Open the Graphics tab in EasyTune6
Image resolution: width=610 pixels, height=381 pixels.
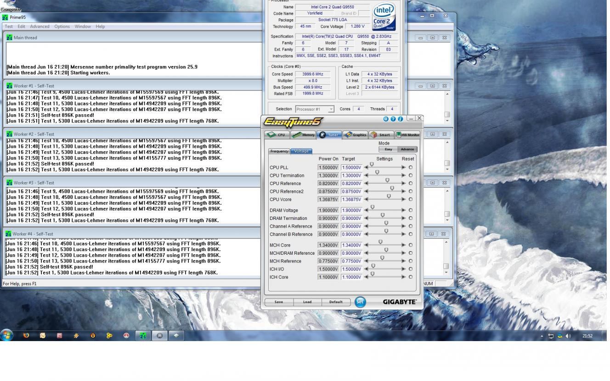(356, 135)
